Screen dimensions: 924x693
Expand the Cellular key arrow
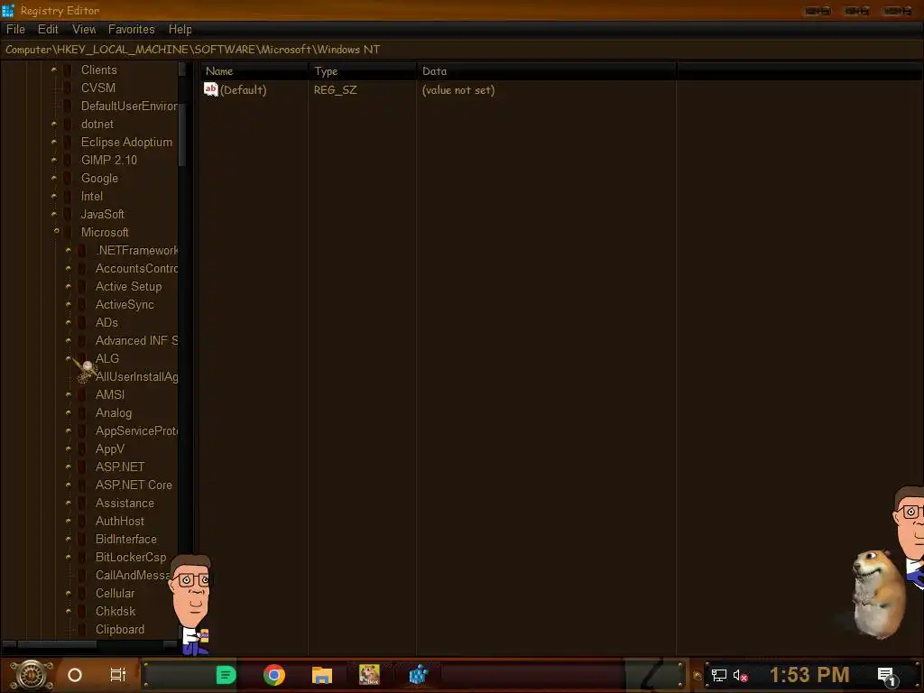pos(69,593)
